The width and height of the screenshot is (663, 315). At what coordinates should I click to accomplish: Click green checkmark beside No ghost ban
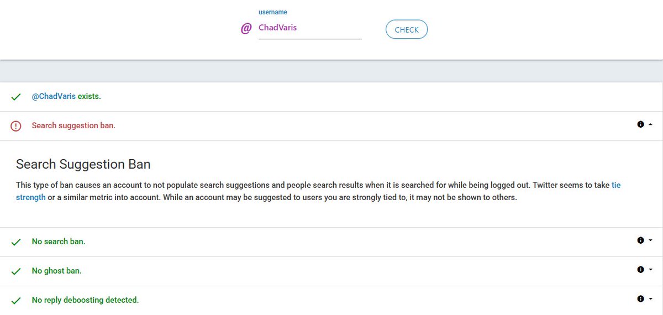click(x=16, y=271)
